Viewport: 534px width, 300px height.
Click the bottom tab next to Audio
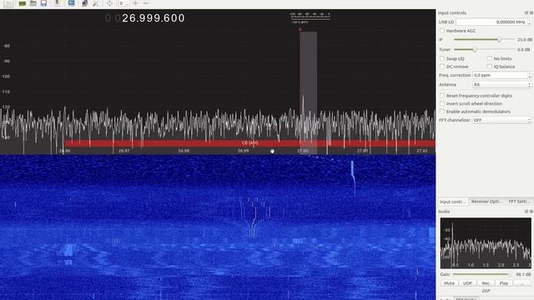click(466, 299)
